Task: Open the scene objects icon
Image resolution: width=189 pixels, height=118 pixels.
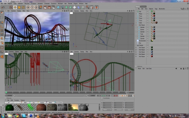Action: pyautogui.click(x=74, y=7)
